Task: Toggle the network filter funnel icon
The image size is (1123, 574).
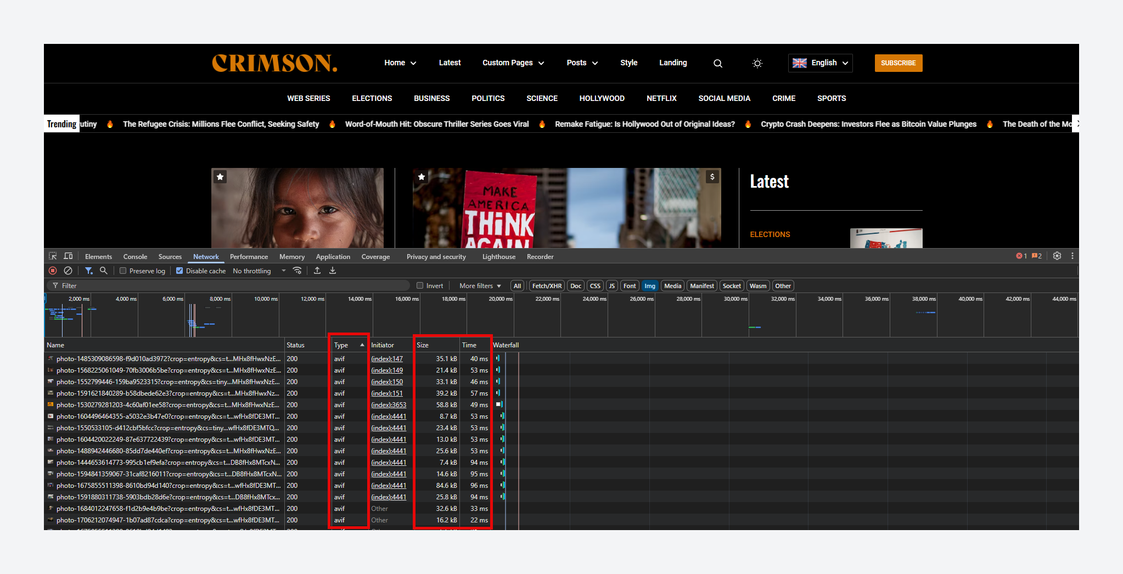Action: pos(88,271)
